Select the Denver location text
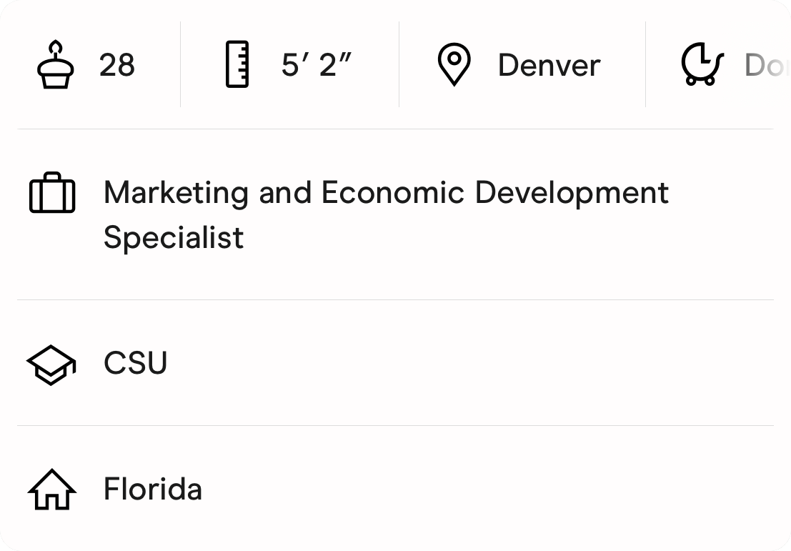The height and width of the screenshot is (551, 791). [x=549, y=66]
